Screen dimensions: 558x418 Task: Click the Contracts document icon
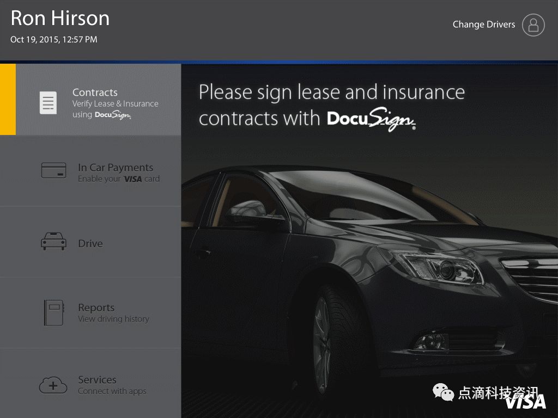tap(48, 103)
